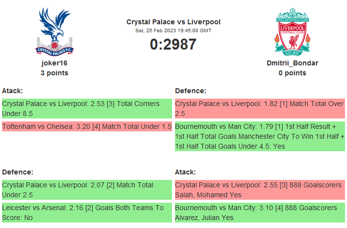Click the 0:2987 match score
Screen dimensions: 347x228
point(173,44)
